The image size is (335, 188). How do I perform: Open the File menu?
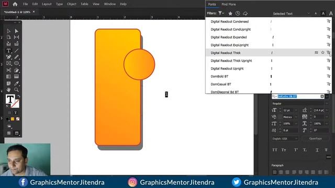click(26, 4)
